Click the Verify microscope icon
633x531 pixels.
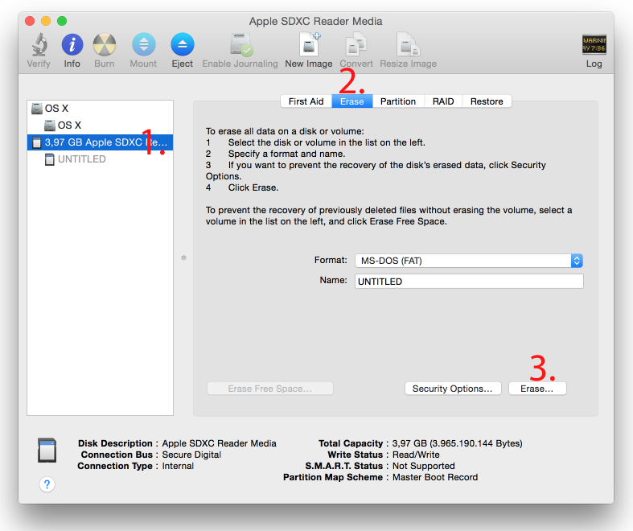tap(39, 44)
